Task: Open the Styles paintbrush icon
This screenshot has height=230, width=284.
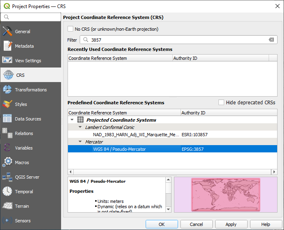Action: point(7,104)
